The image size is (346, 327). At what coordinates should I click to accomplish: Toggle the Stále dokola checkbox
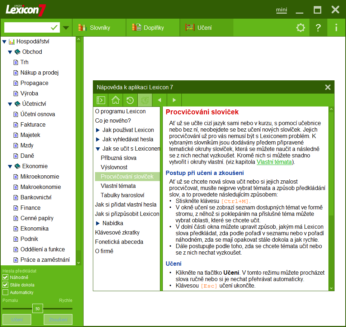click(x=5, y=285)
